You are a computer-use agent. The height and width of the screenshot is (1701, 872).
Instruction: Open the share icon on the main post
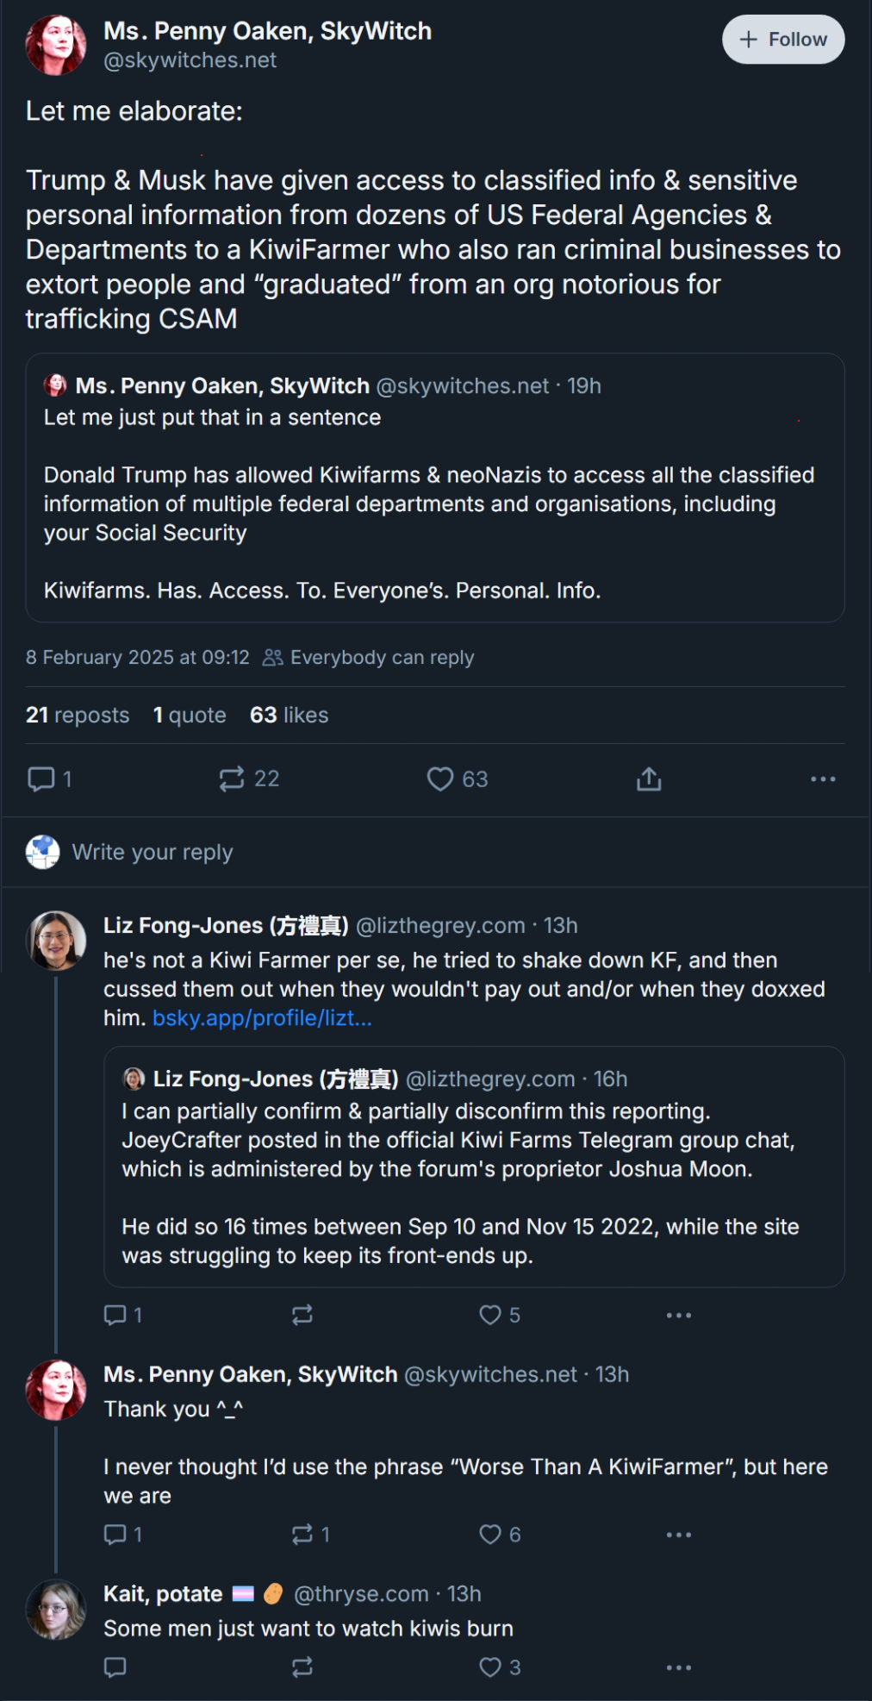[649, 779]
